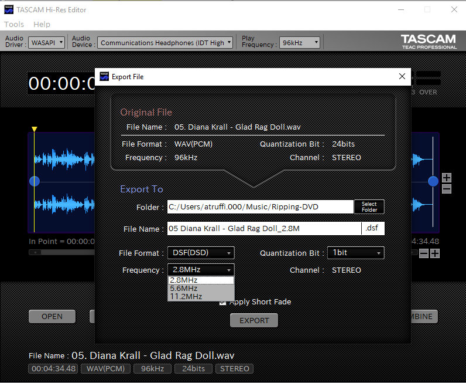Click the export File Name input field
This screenshot has height=383, width=466.
(x=264, y=228)
